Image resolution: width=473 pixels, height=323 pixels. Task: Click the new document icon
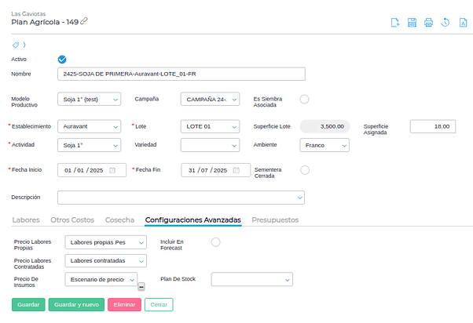(x=396, y=23)
